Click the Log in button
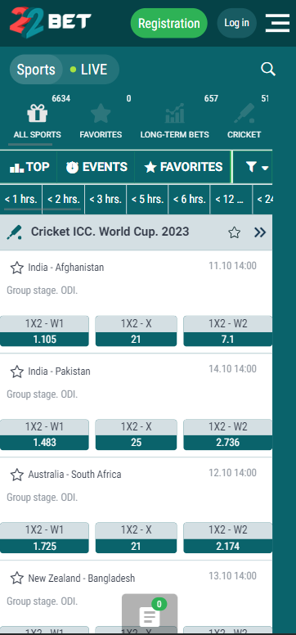This screenshot has width=296, height=635. (x=236, y=23)
